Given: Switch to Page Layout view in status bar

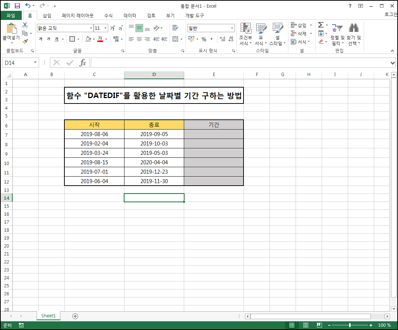Looking at the screenshot, I should point(306,325).
